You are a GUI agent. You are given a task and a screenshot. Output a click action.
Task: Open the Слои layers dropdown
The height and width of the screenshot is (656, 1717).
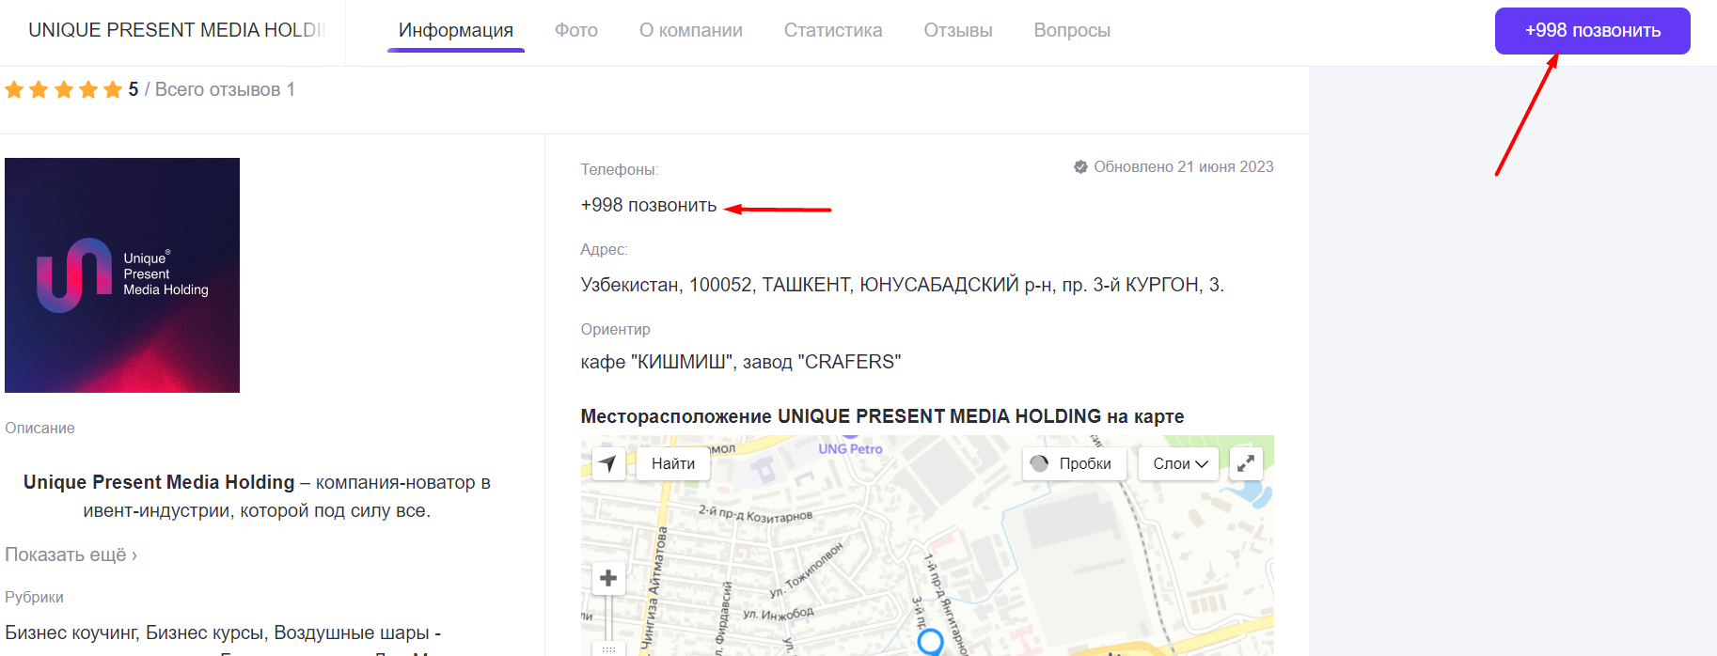tap(1179, 463)
